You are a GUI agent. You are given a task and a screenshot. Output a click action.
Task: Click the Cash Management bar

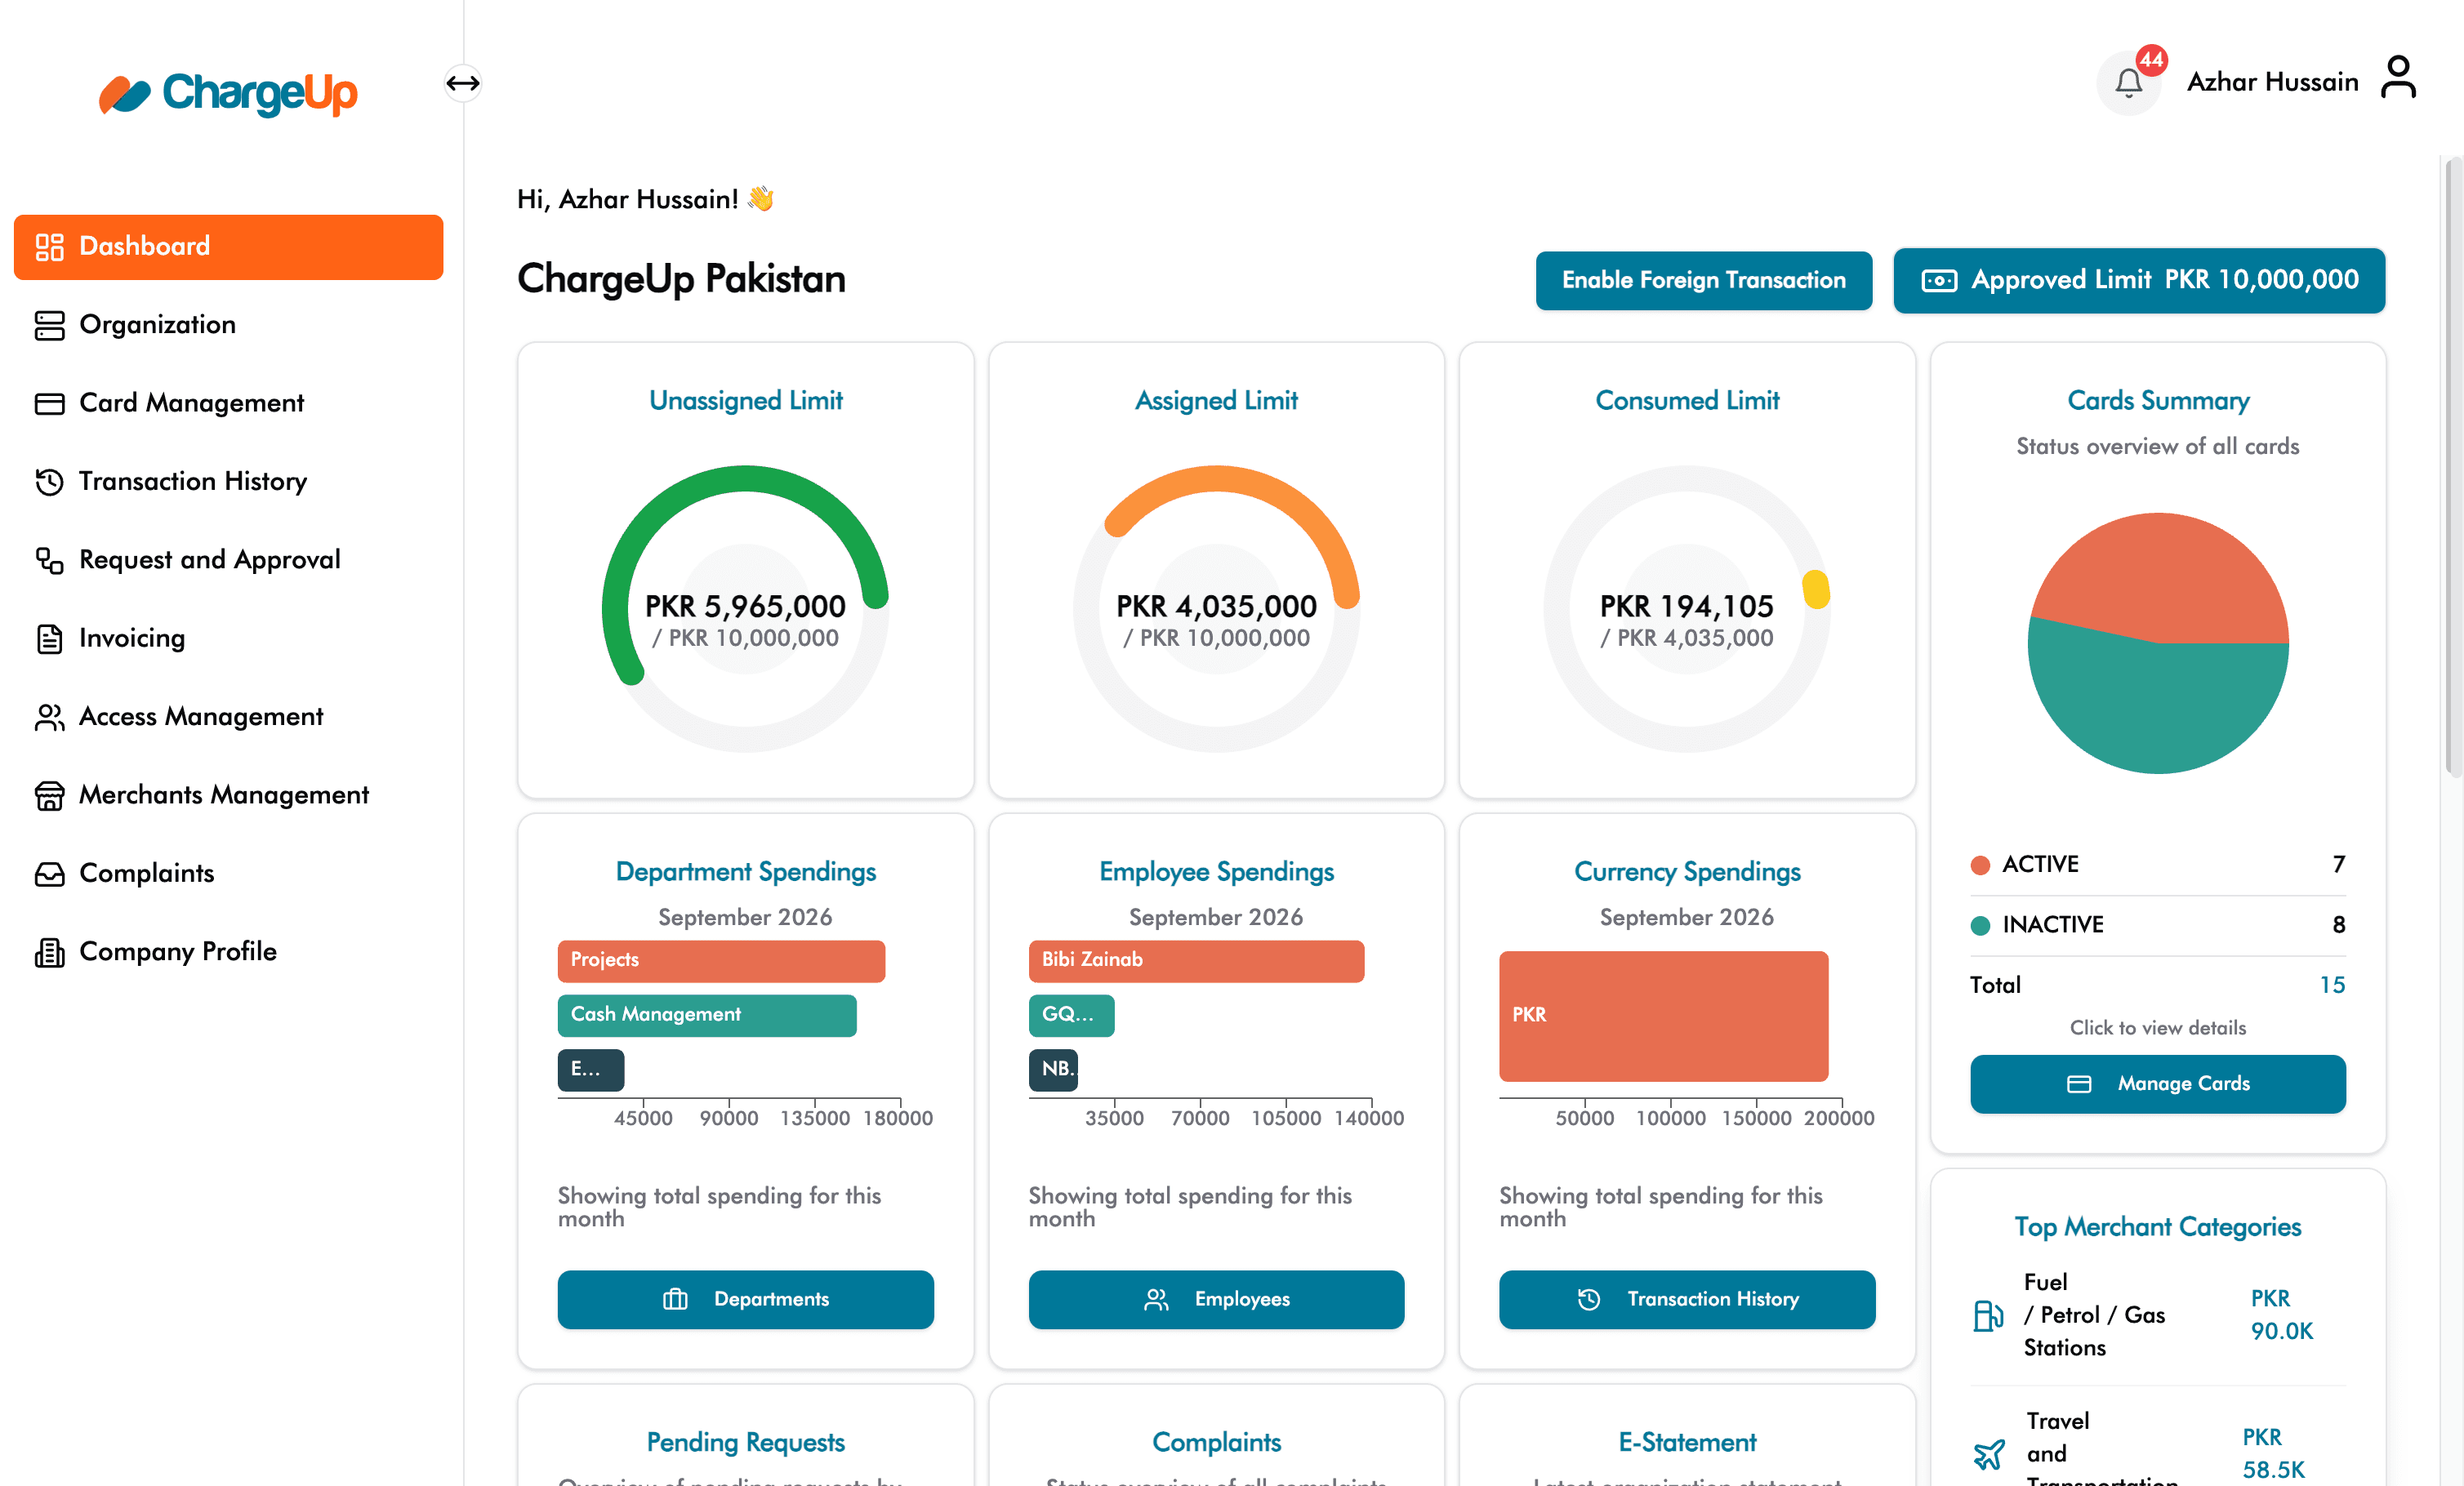(x=707, y=1015)
